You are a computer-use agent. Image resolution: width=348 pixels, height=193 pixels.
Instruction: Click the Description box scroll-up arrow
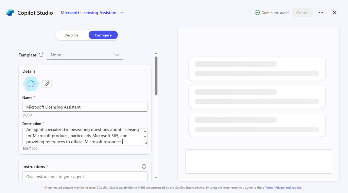(x=145, y=131)
